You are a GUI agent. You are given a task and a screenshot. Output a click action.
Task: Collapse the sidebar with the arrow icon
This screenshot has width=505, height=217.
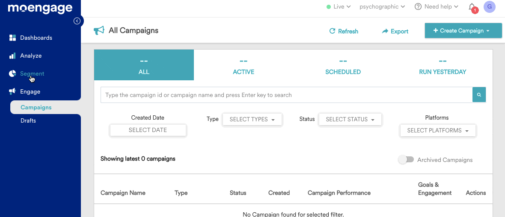(77, 21)
